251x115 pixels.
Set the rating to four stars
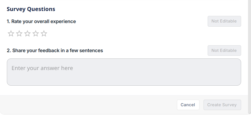pos(36,34)
